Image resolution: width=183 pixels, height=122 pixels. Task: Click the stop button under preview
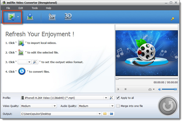click(x=125, y=89)
